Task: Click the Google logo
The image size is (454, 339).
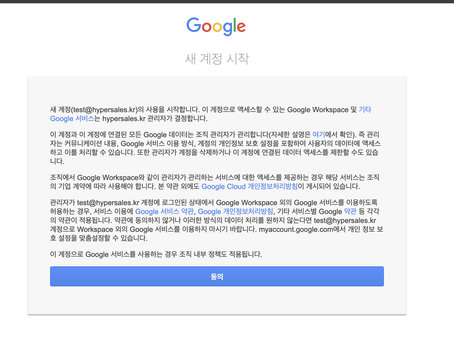Action: [216, 26]
